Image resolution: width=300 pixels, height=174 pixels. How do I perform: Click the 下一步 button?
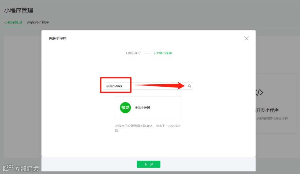pos(148,164)
